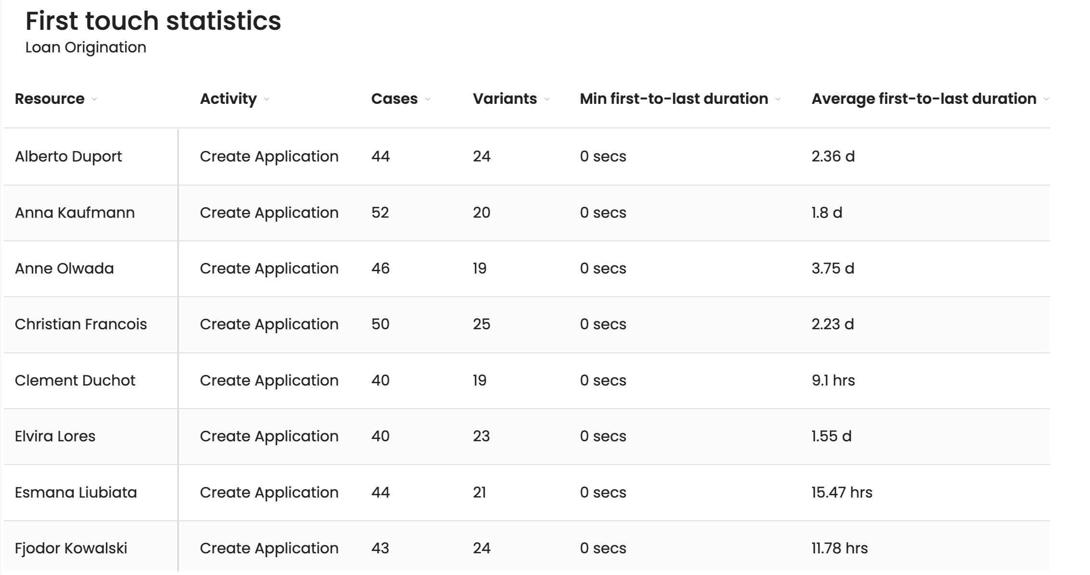Click the 9.1 hrs duration value
Image resolution: width=1090 pixels, height=575 pixels.
[x=833, y=380]
